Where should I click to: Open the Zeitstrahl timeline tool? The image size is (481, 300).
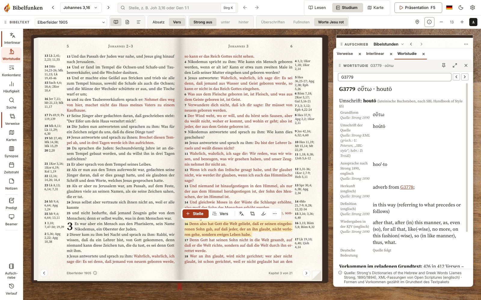tap(11, 168)
